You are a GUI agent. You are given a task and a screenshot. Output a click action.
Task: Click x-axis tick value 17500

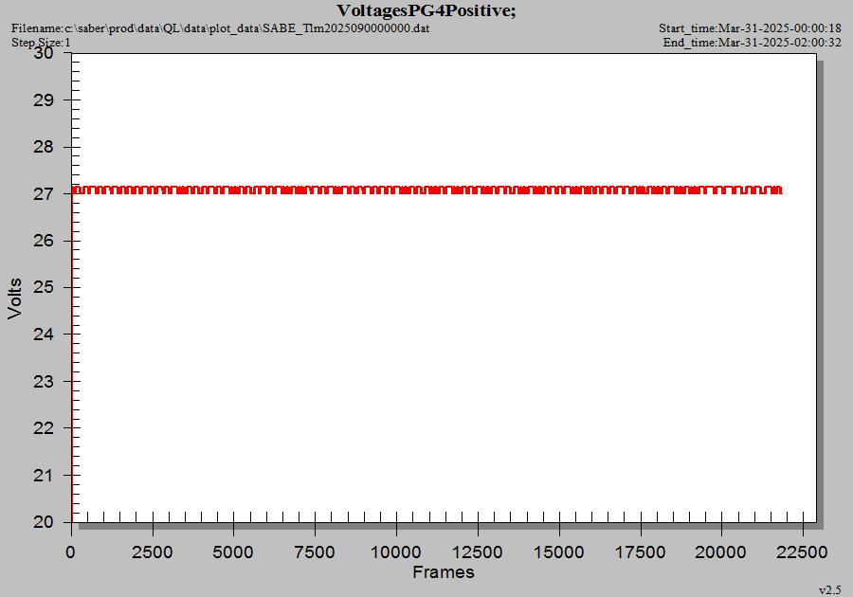641,552
